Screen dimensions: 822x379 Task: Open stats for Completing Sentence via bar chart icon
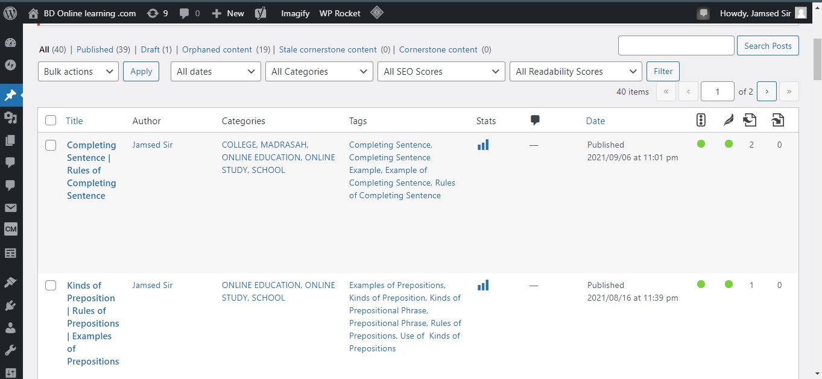pyautogui.click(x=483, y=144)
